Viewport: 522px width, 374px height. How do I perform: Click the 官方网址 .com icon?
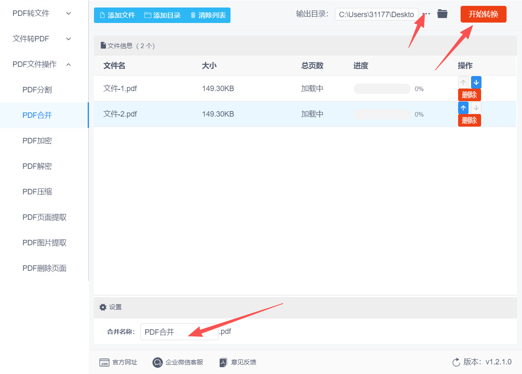(104, 363)
